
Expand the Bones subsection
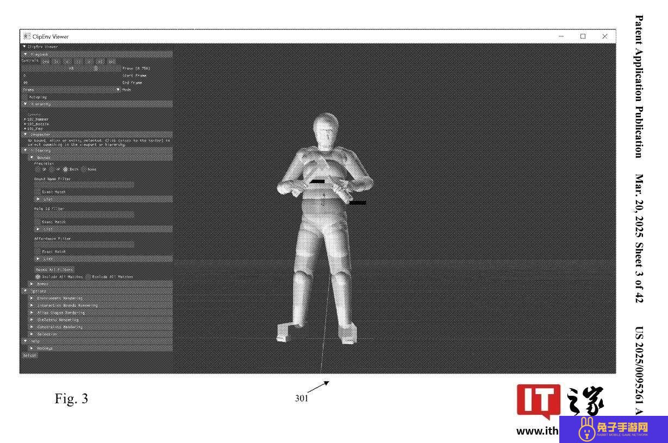[101, 284]
